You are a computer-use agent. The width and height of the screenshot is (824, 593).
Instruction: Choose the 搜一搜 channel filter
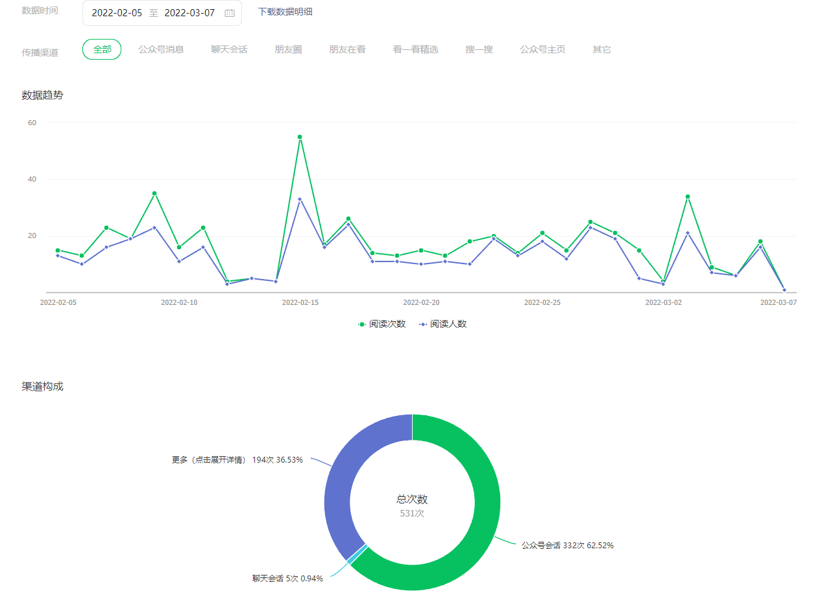point(479,49)
